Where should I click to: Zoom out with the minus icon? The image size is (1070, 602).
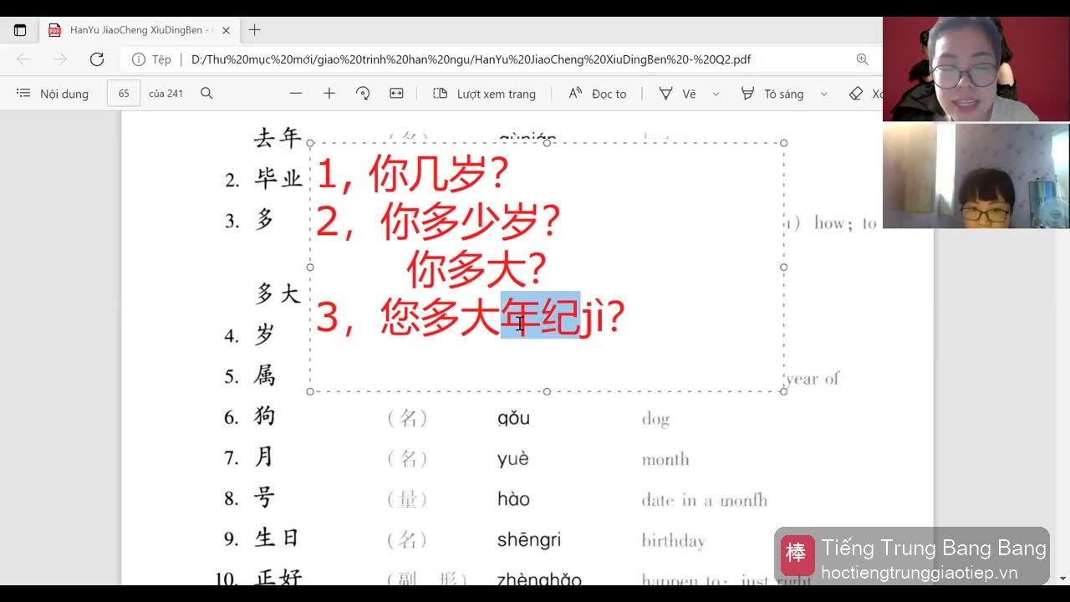pyautogui.click(x=296, y=94)
